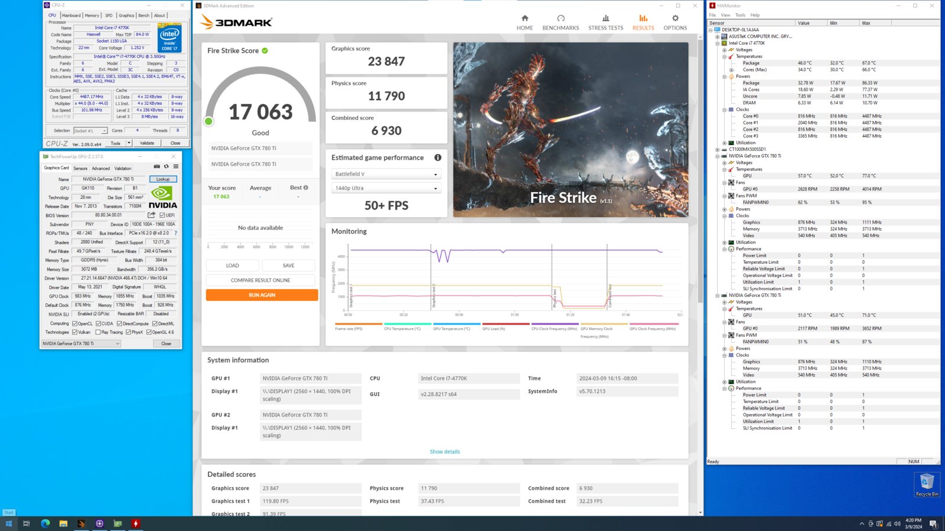945x531 pixels.
Task: Switch to HWMonitor red taskbar icon
Action: click(x=136, y=523)
